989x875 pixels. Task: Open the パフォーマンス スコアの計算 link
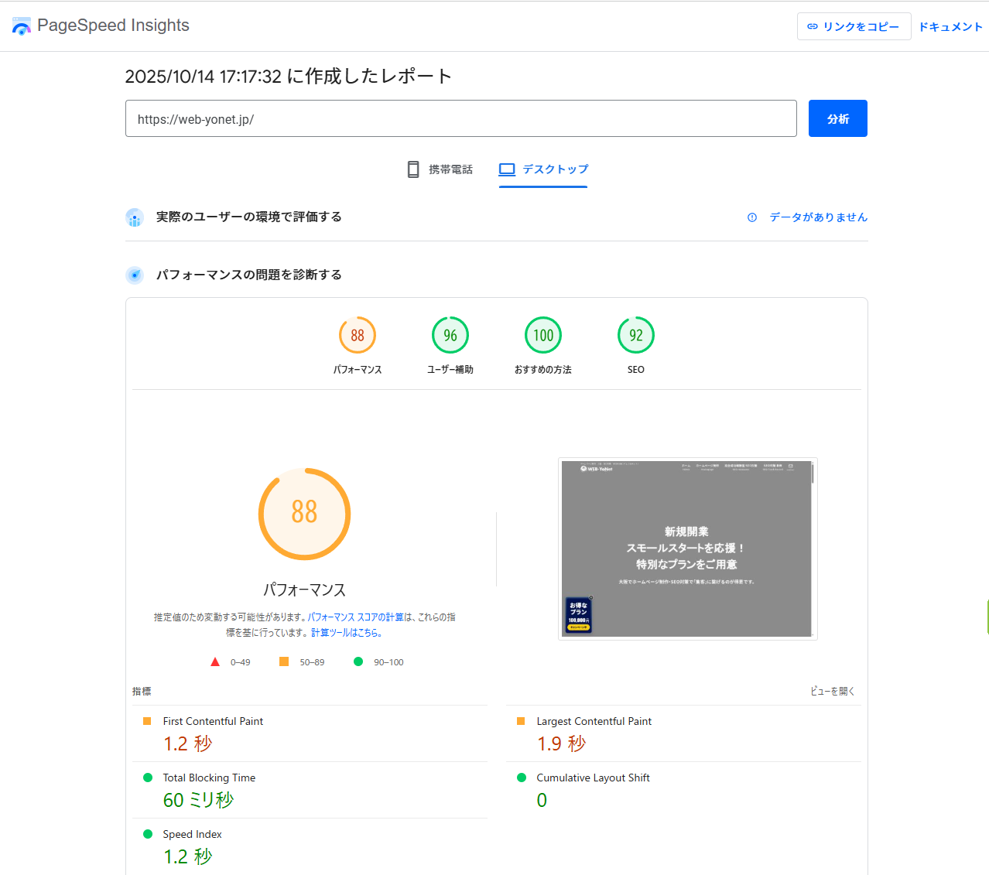coord(355,617)
